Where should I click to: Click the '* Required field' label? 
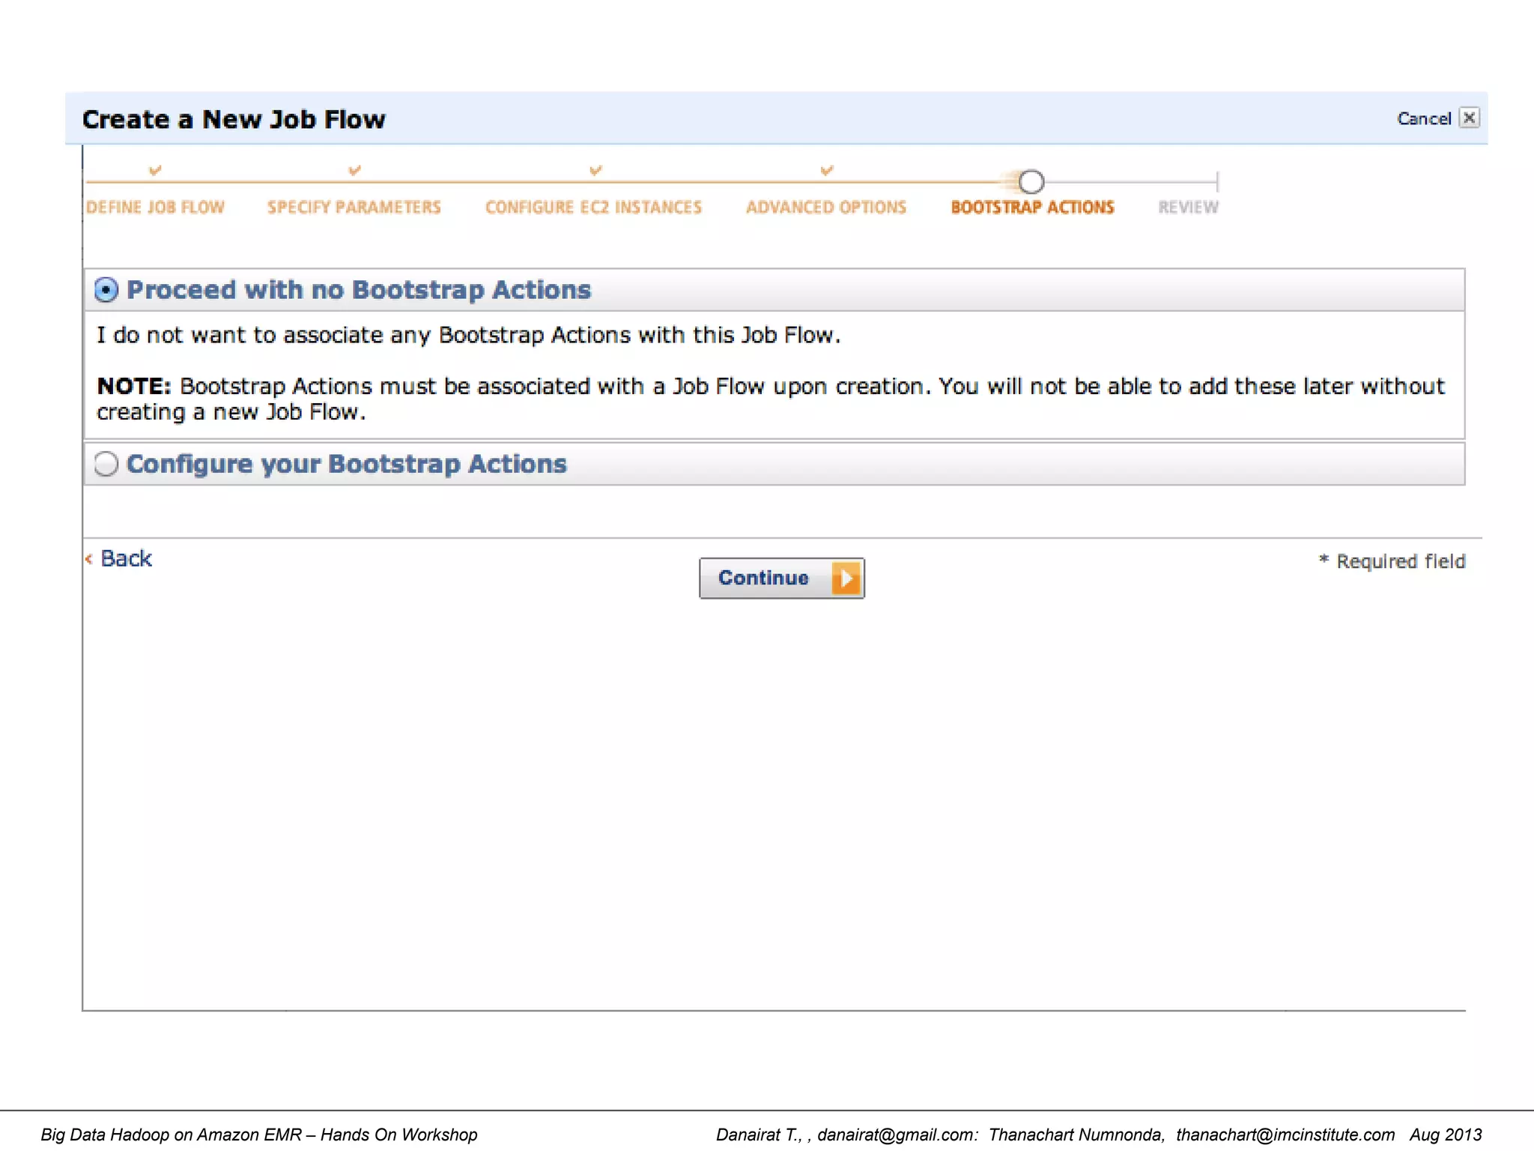pyautogui.click(x=1392, y=561)
